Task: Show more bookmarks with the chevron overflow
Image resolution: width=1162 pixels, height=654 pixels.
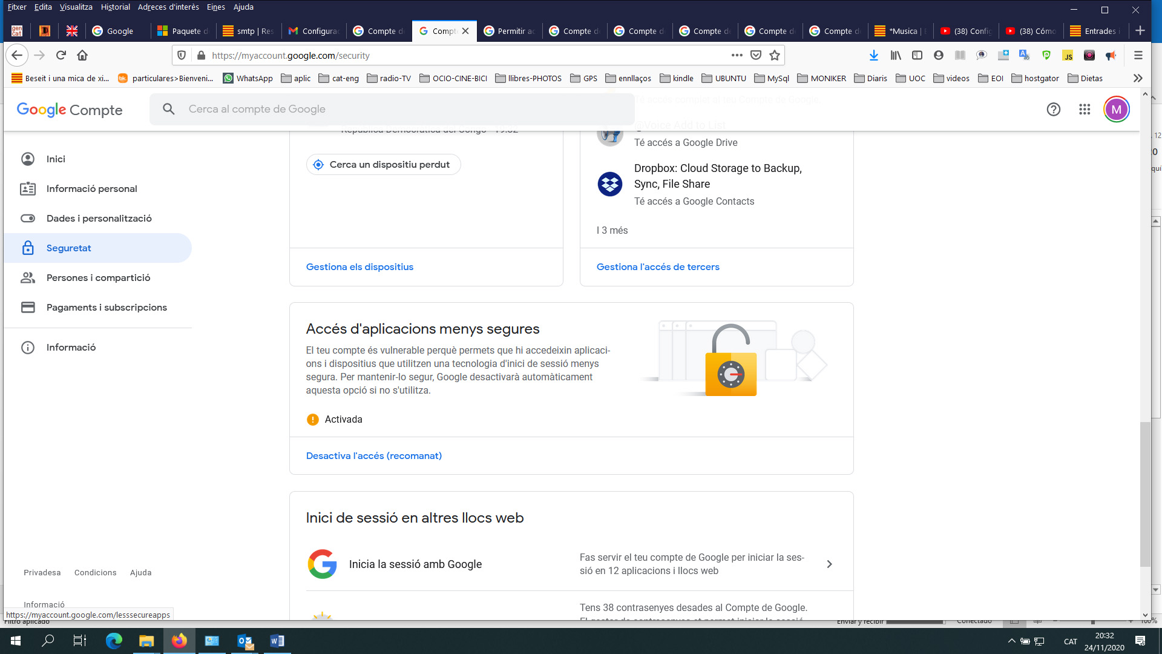Action: [1138, 78]
